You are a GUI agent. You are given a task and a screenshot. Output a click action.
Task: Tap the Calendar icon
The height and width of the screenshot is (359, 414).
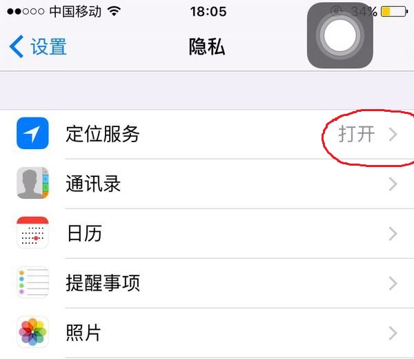[32, 233]
